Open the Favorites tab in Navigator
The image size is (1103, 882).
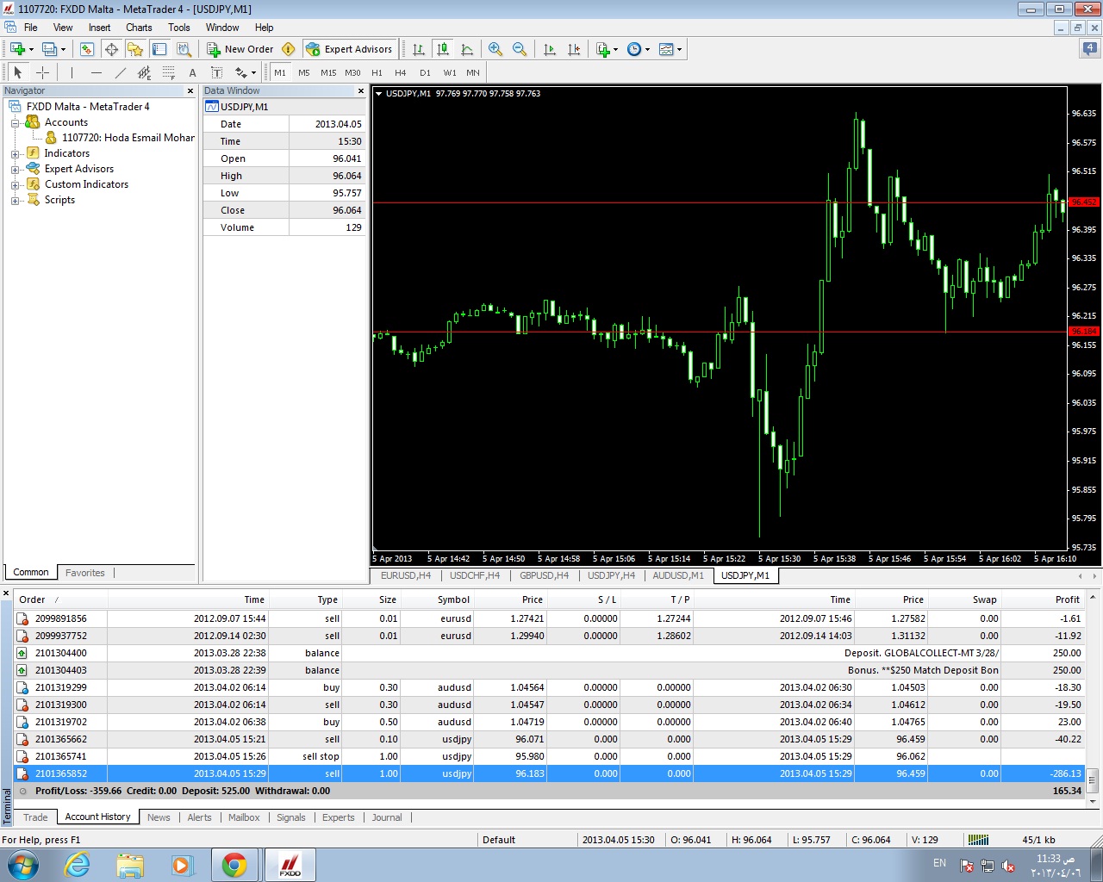[85, 573]
